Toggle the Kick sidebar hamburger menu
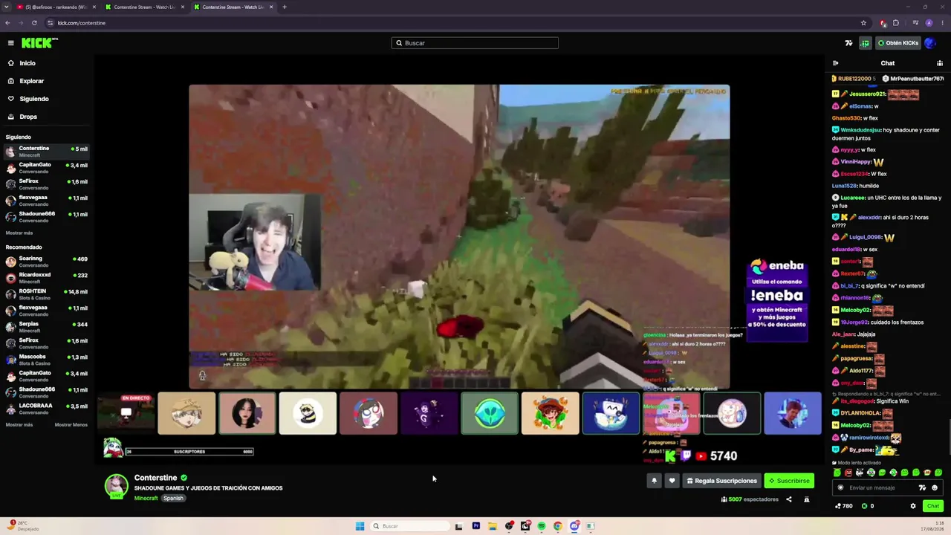The image size is (951, 535). (x=10, y=43)
